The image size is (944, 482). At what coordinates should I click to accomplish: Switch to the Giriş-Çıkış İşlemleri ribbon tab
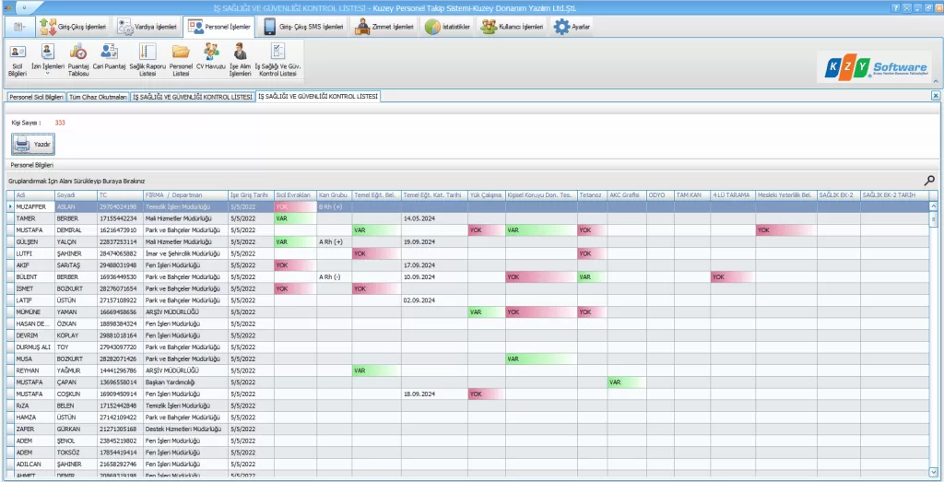click(71, 27)
